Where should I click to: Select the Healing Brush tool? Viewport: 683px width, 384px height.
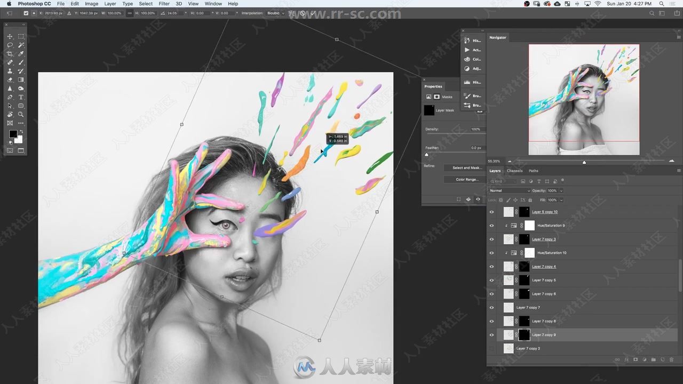tap(10, 62)
